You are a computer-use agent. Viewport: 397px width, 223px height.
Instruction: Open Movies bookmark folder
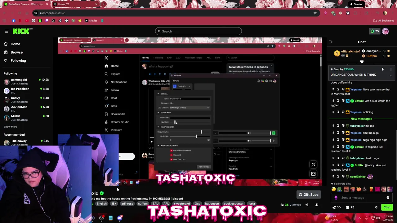pyautogui.click(x=91, y=21)
